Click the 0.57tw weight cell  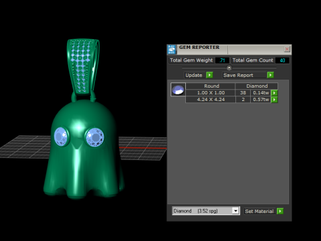click(x=261, y=100)
